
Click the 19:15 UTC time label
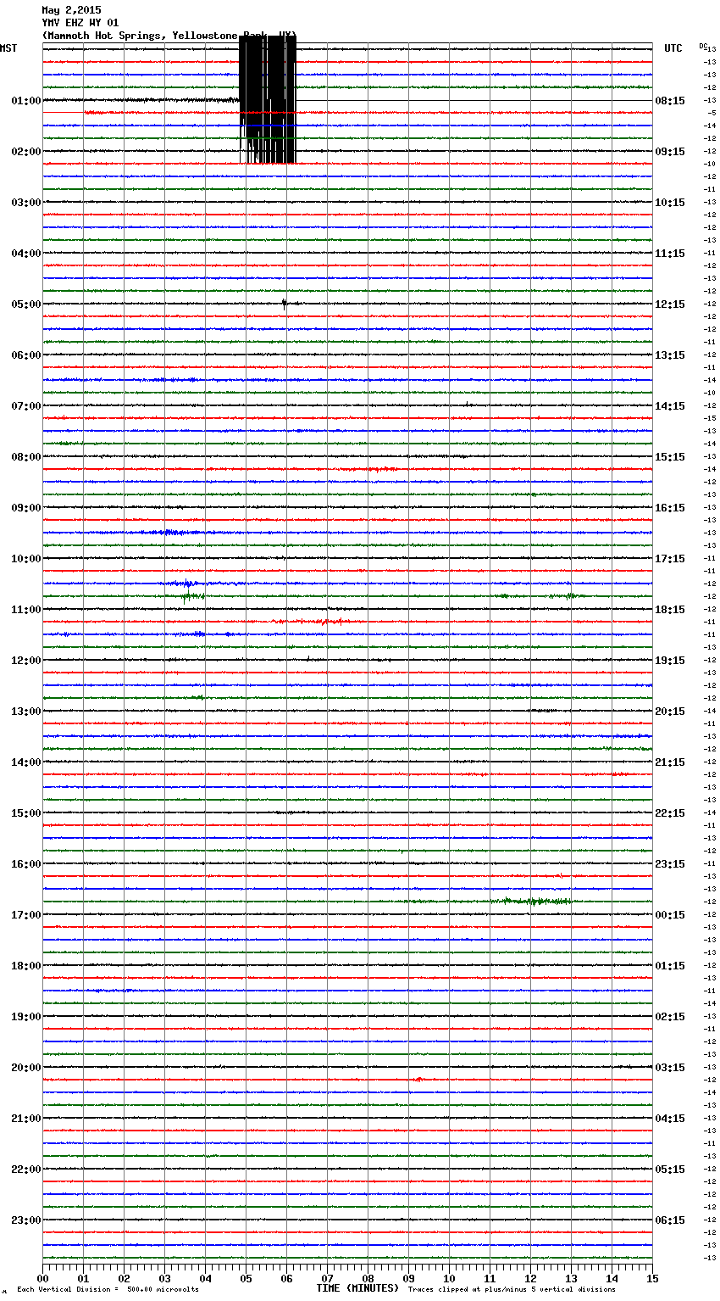(670, 661)
